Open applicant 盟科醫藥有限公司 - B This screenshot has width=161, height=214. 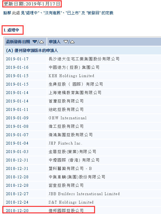pos(70,169)
